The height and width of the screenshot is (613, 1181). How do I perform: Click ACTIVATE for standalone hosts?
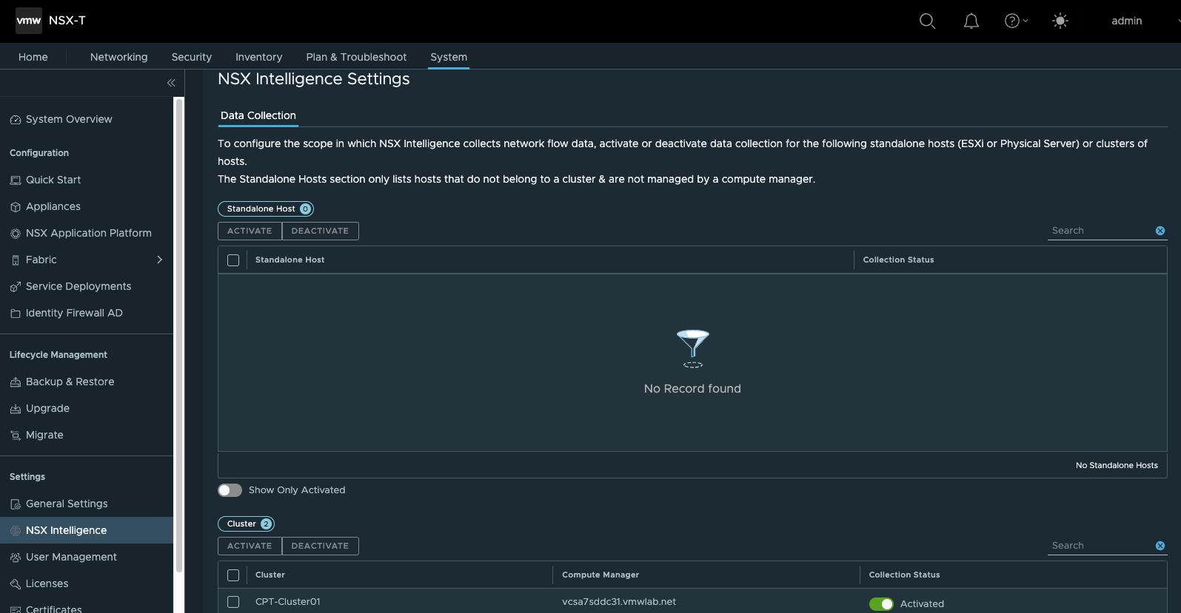(250, 231)
